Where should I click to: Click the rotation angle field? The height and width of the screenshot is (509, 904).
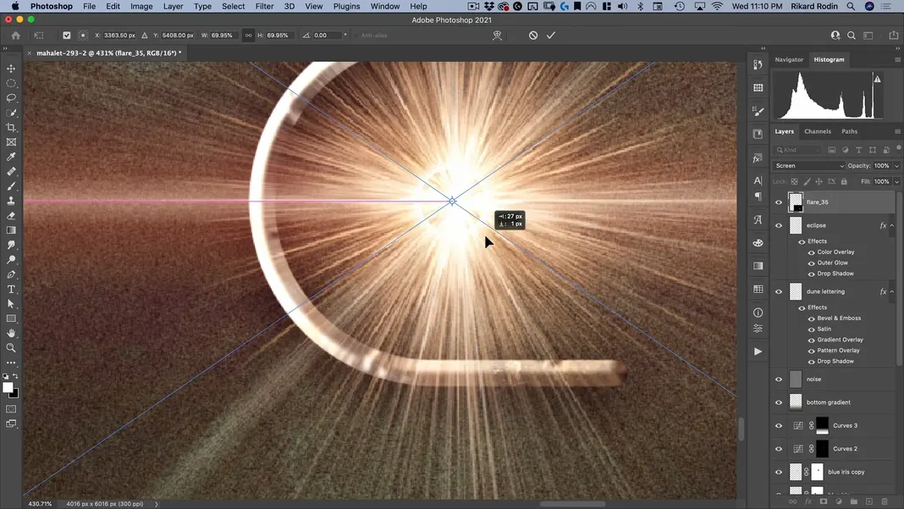[x=327, y=36]
